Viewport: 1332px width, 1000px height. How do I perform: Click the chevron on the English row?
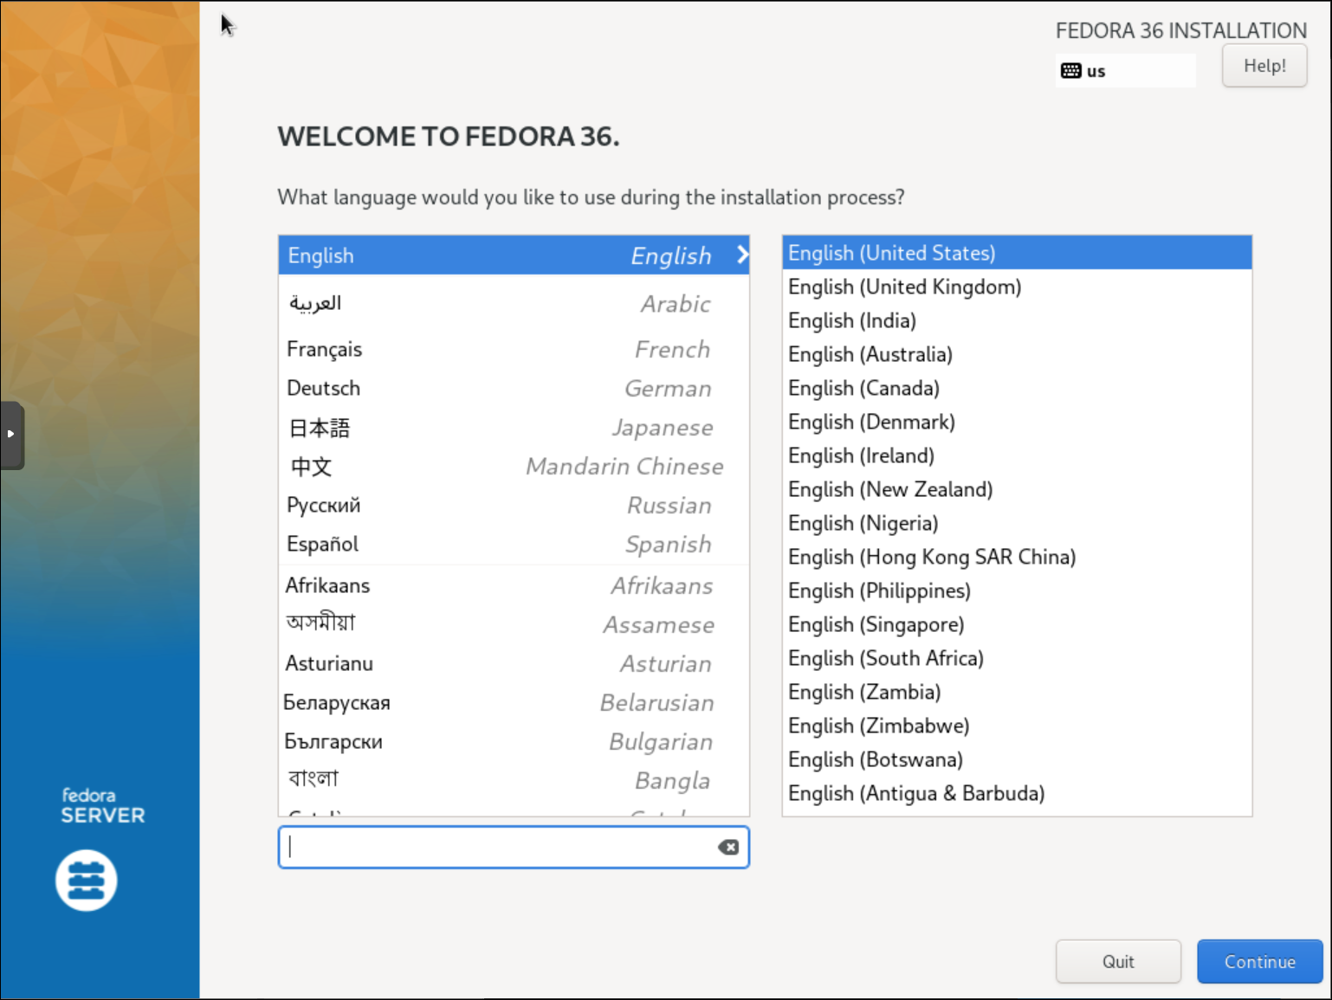point(742,255)
